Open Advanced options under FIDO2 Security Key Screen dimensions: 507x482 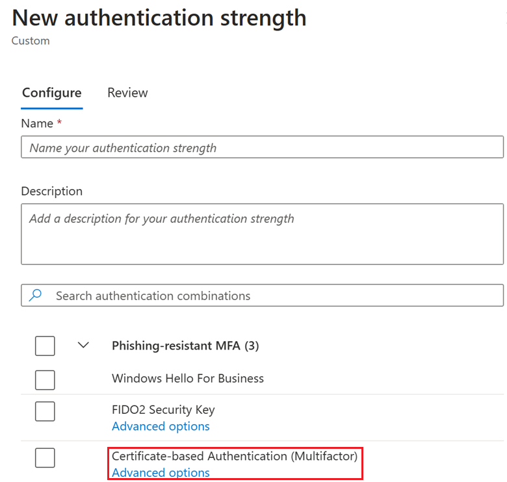pyautogui.click(x=161, y=426)
